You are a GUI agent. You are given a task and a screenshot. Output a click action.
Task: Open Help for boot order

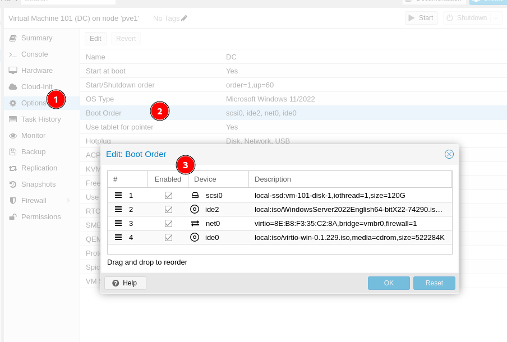click(x=125, y=283)
